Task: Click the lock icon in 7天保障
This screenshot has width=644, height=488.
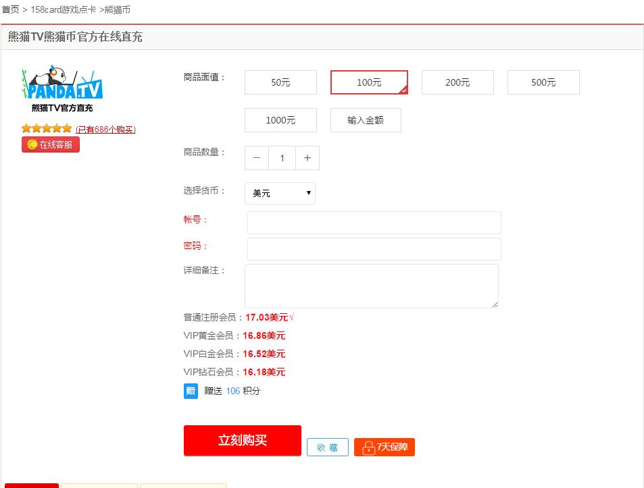Action: [368, 448]
